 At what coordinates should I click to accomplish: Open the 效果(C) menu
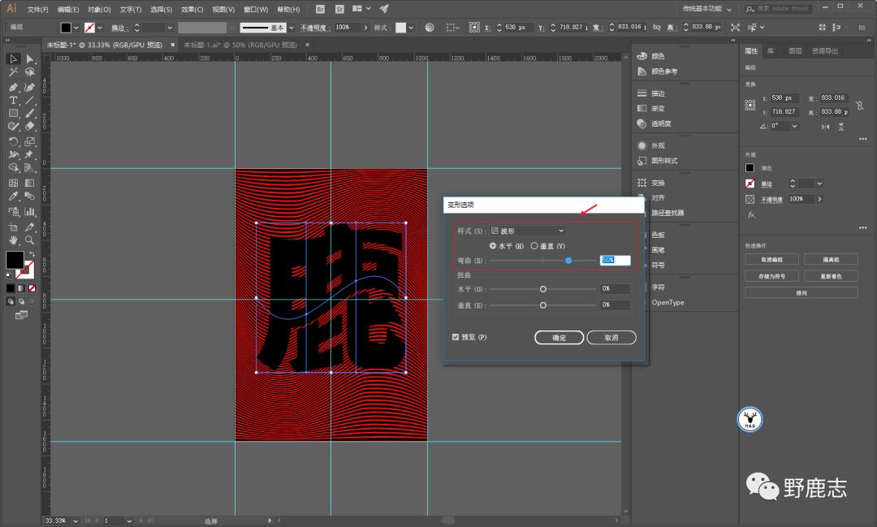point(192,9)
